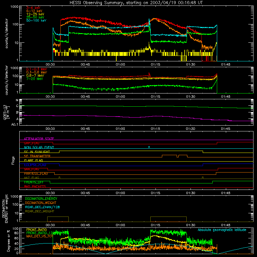Image resolution: width=257 pixels, height=257 pixels.
Task: Click the 01:00 tick under the decimation panel
Action: point(120,225)
